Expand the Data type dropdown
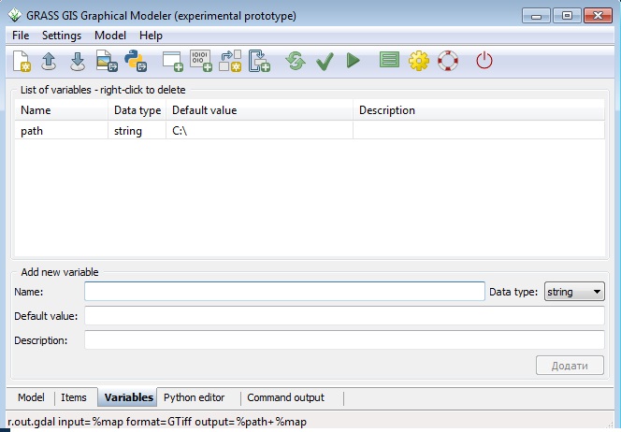 tap(574, 292)
